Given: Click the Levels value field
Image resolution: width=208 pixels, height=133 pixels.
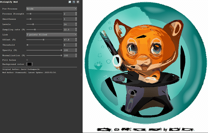Looking at the screenshot, I should point(68,24).
